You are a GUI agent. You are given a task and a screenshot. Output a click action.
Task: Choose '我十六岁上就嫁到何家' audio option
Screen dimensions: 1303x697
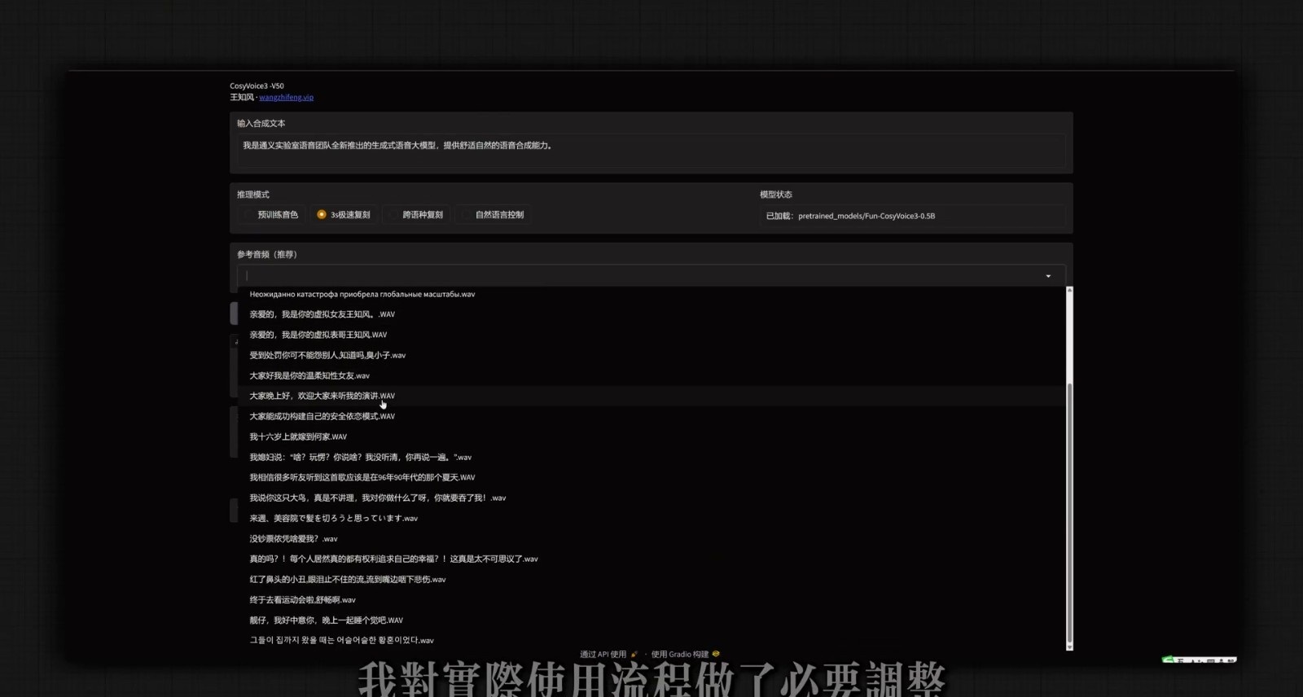tap(651, 436)
